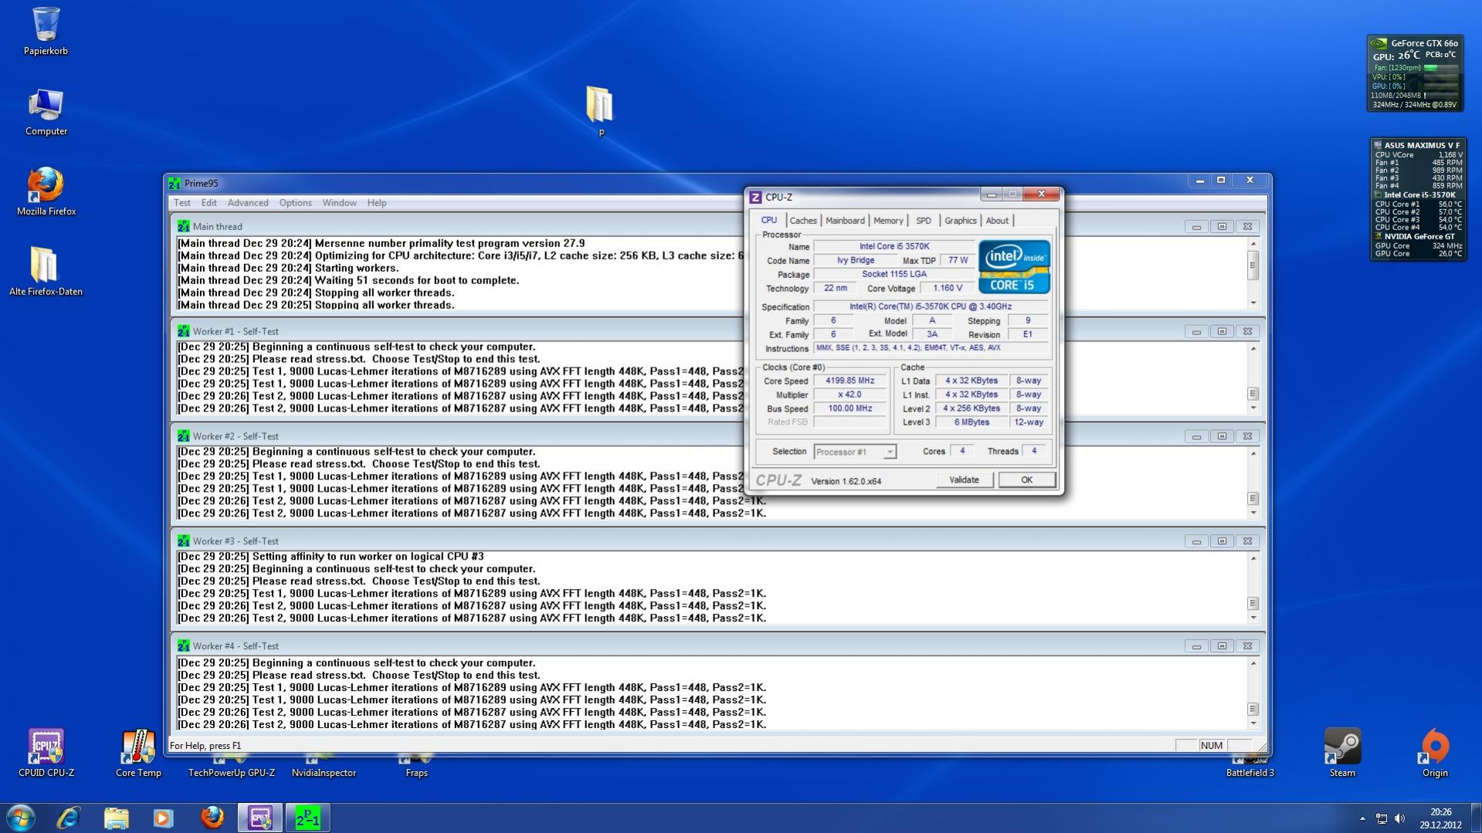Click the Intel Core i5 logo in CPU-Z
The height and width of the screenshot is (833, 1482).
[1014, 266]
